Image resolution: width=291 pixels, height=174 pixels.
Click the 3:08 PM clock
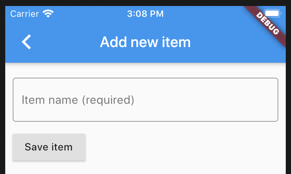tap(145, 14)
